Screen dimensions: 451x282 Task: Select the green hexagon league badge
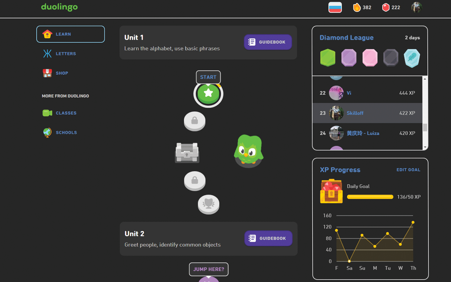click(328, 58)
